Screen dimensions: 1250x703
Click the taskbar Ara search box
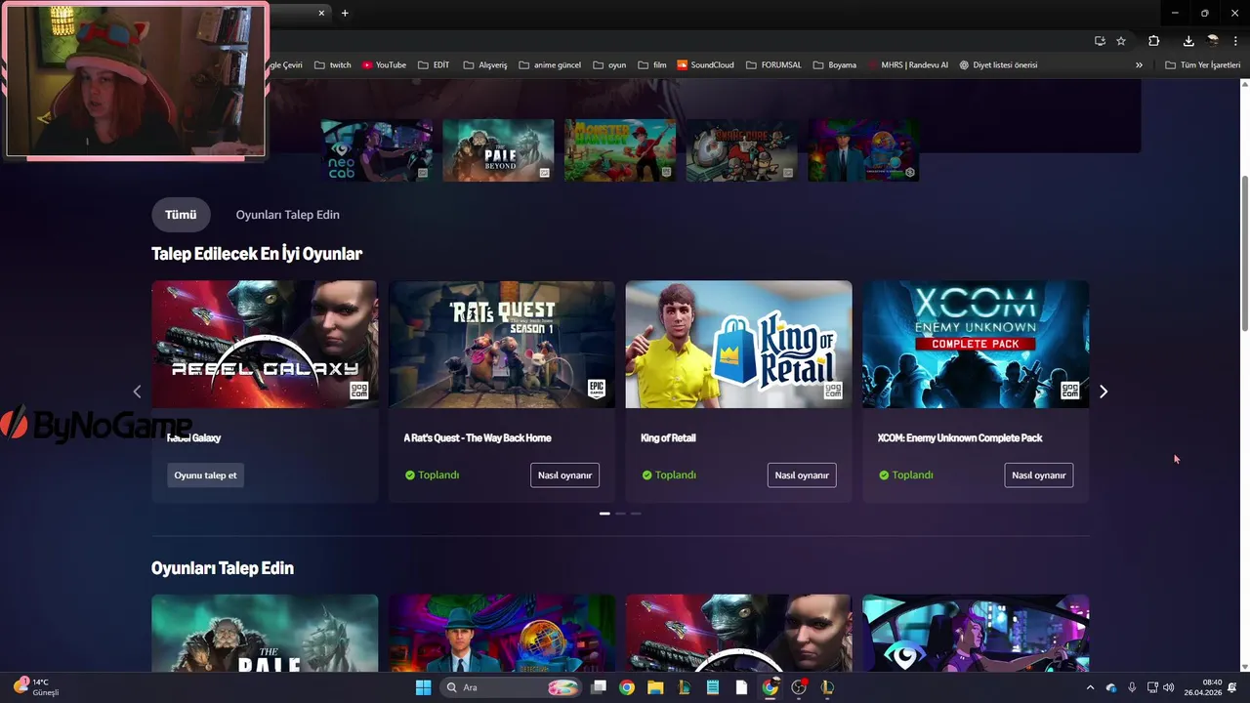pyautogui.click(x=511, y=687)
